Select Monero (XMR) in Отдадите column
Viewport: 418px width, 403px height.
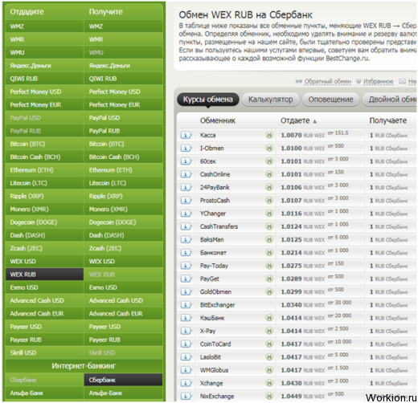[x=44, y=210]
